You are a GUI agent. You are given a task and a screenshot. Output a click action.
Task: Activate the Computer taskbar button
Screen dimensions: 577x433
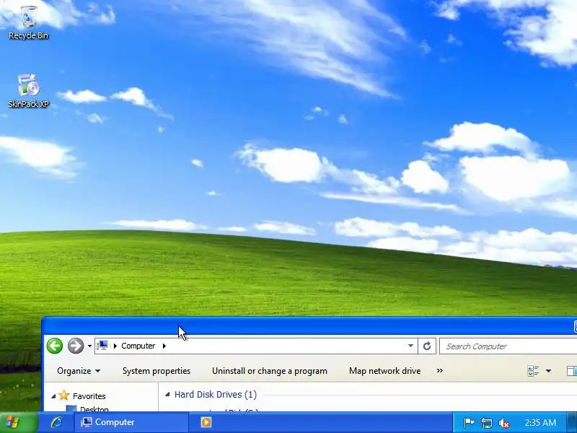pos(131,422)
